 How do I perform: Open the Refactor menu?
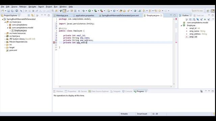23,7
